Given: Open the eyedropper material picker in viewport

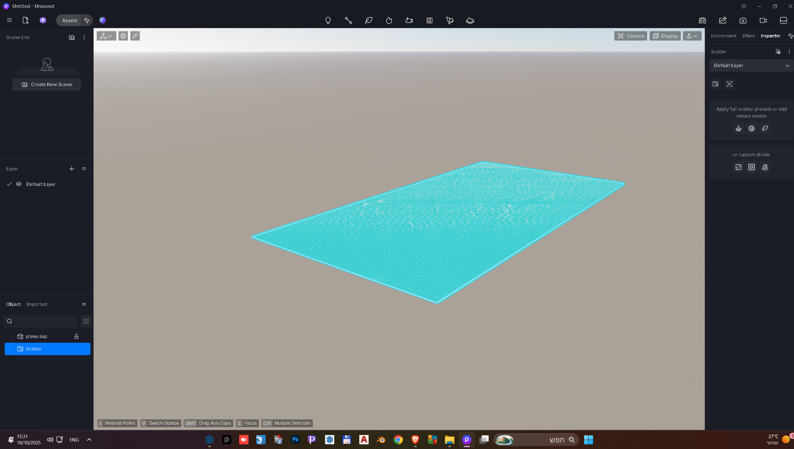Looking at the screenshot, I should (135, 36).
